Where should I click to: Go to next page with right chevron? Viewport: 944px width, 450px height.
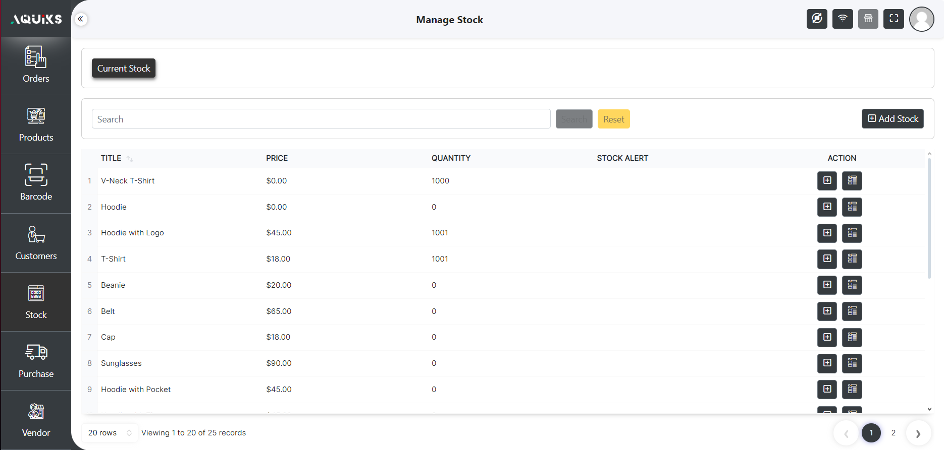[x=918, y=433]
